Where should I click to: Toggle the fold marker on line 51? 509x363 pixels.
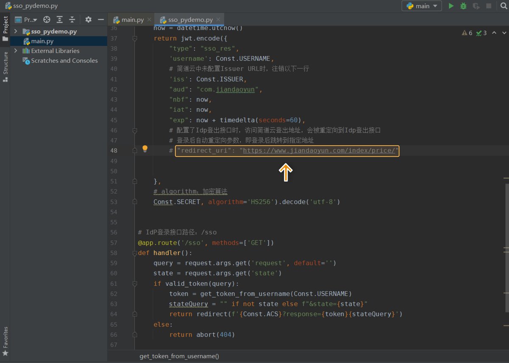point(134,181)
